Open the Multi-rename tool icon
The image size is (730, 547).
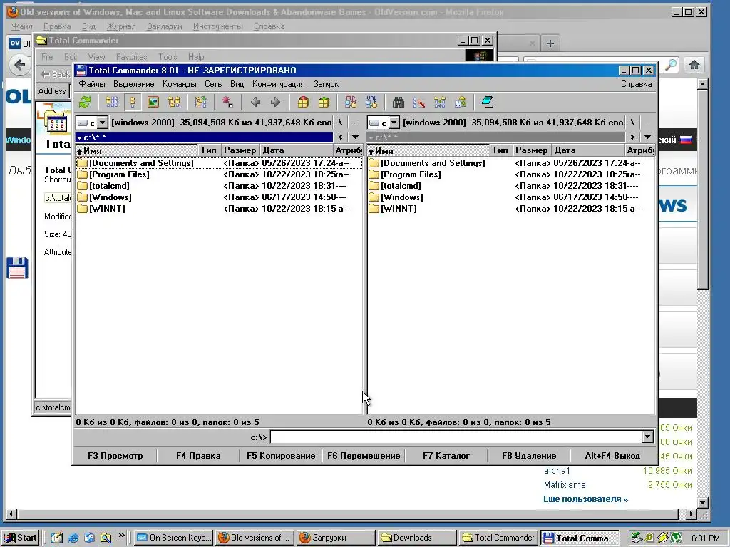coord(419,102)
